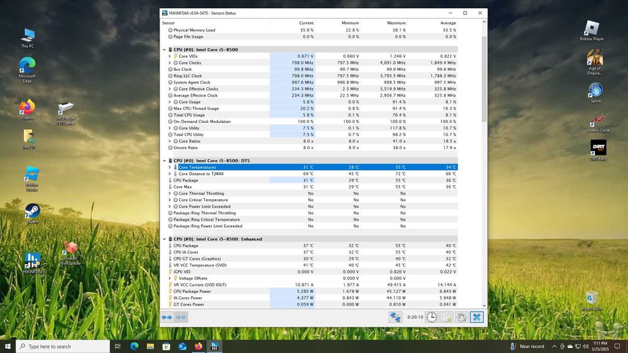Expand the Core Usage row
This screenshot has width=628, height=353.
(170, 102)
